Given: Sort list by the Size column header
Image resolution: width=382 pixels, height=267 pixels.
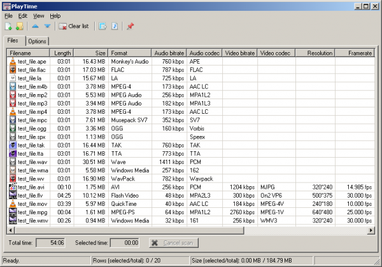Looking at the screenshot, I should point(92,53).
